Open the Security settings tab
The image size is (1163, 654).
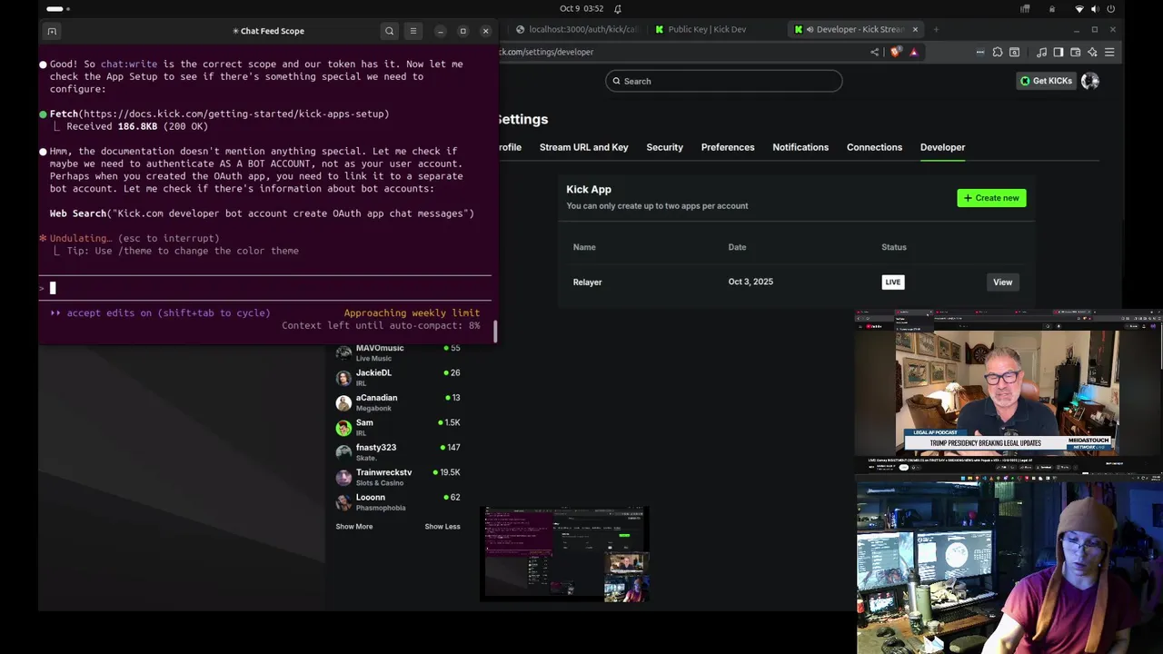click(664, 147)
